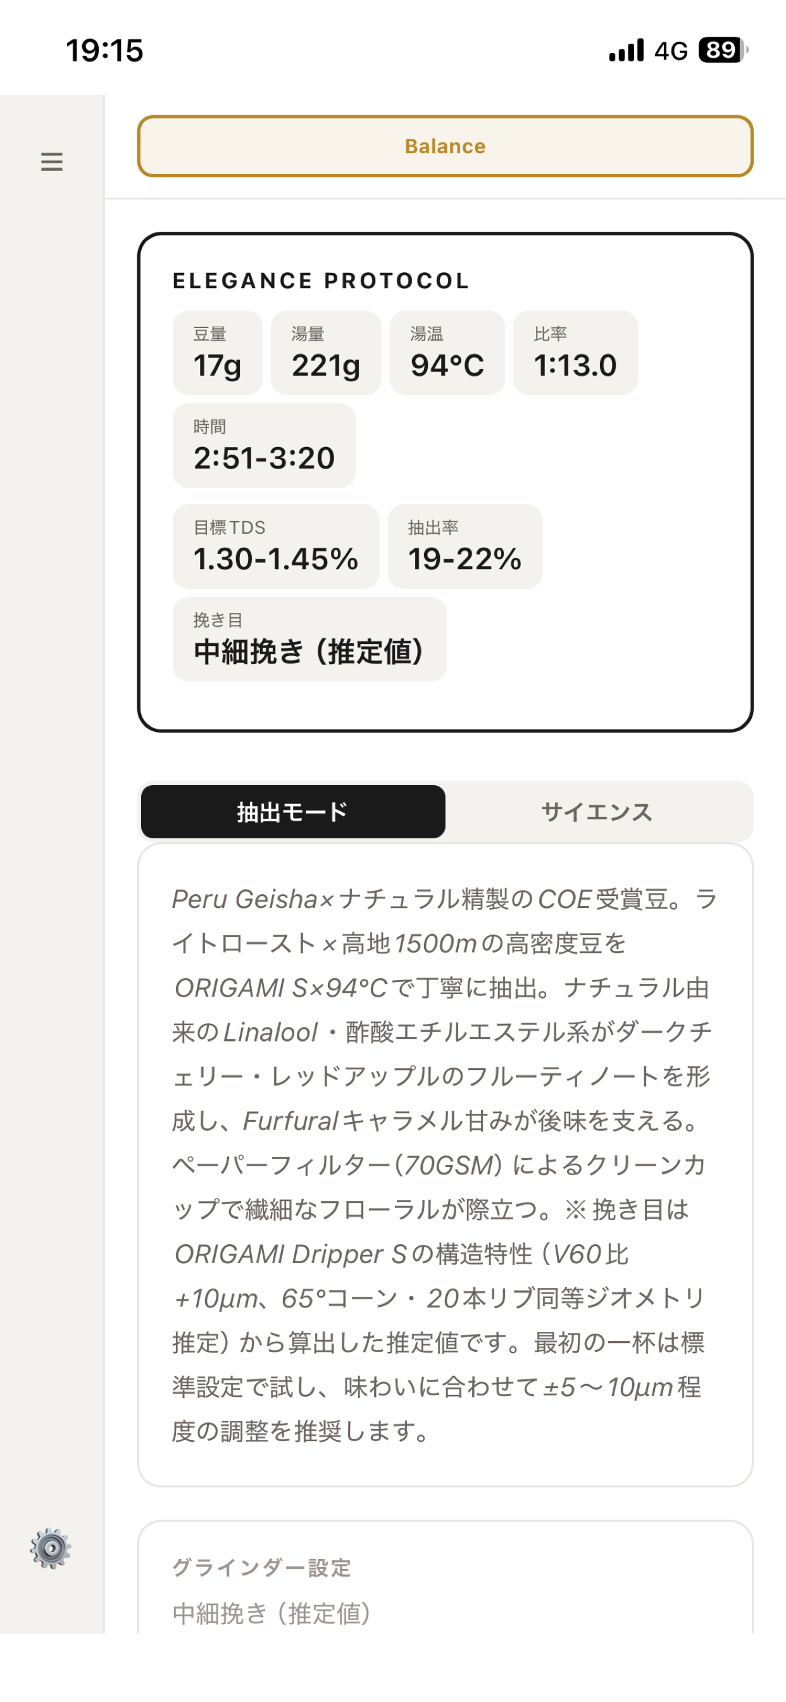Switch to the サイエンス tab
Screen dimensions: 786x1702
pyautogui.click(x=597, y=811)
